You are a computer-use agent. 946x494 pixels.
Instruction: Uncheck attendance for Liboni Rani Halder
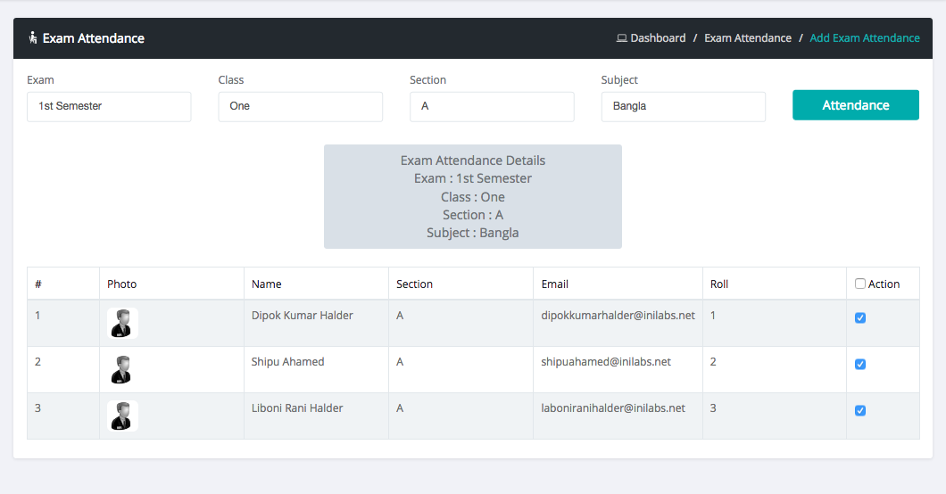(860, 410)
